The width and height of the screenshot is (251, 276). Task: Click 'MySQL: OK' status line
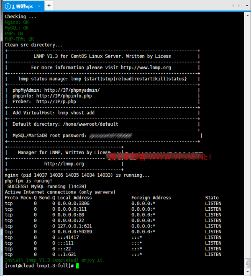16,28
